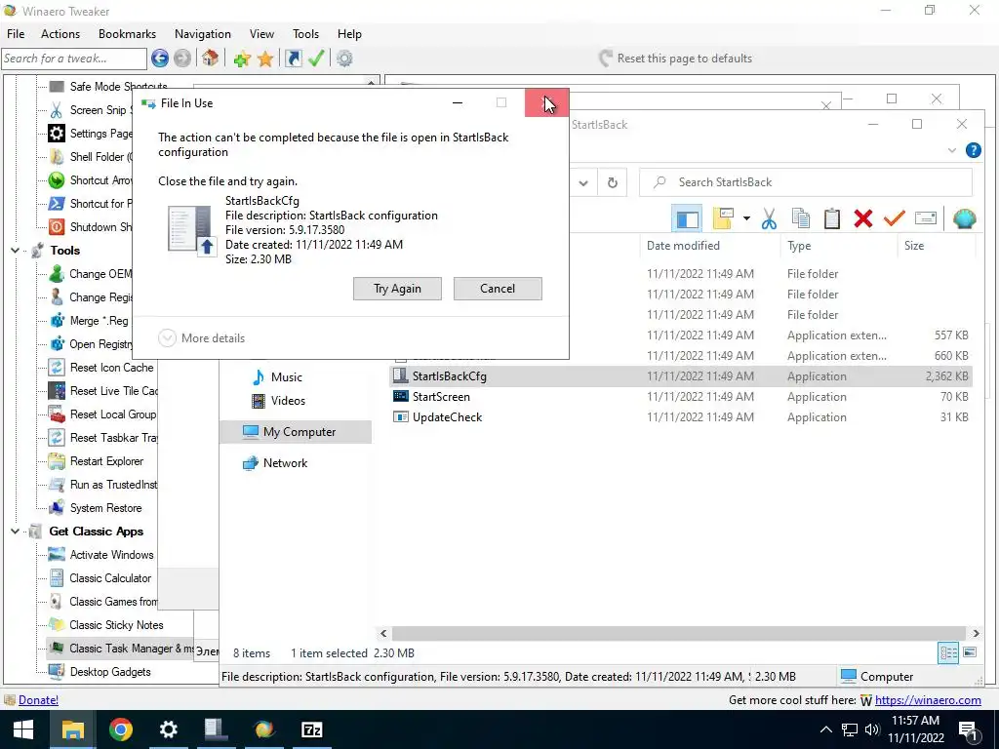The image size is (999, 749).
Task: Open the https://winaero.com link
Action: (928, 700)
